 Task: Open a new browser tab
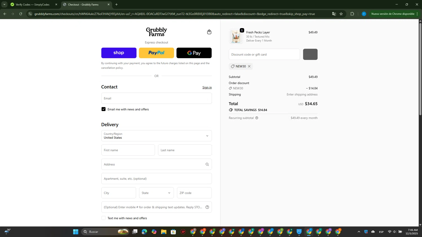pos(116,4)
